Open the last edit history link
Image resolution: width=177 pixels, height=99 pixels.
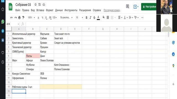(112, 10)
